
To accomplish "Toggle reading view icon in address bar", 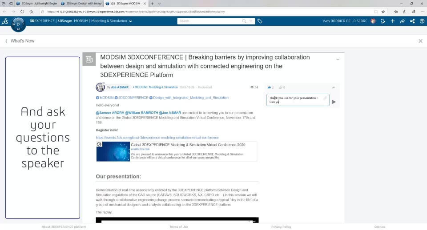I will pos(376,12).
